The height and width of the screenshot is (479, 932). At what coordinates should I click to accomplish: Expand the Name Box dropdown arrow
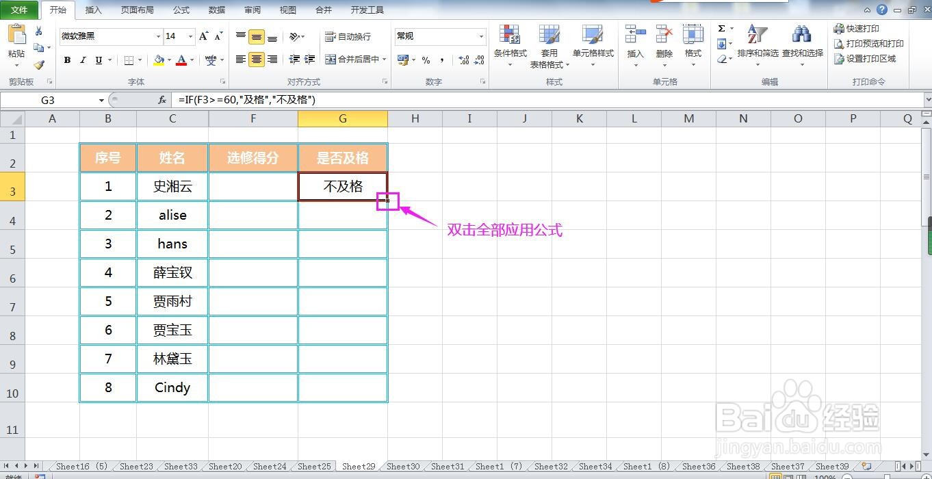(x=101, y=100)
